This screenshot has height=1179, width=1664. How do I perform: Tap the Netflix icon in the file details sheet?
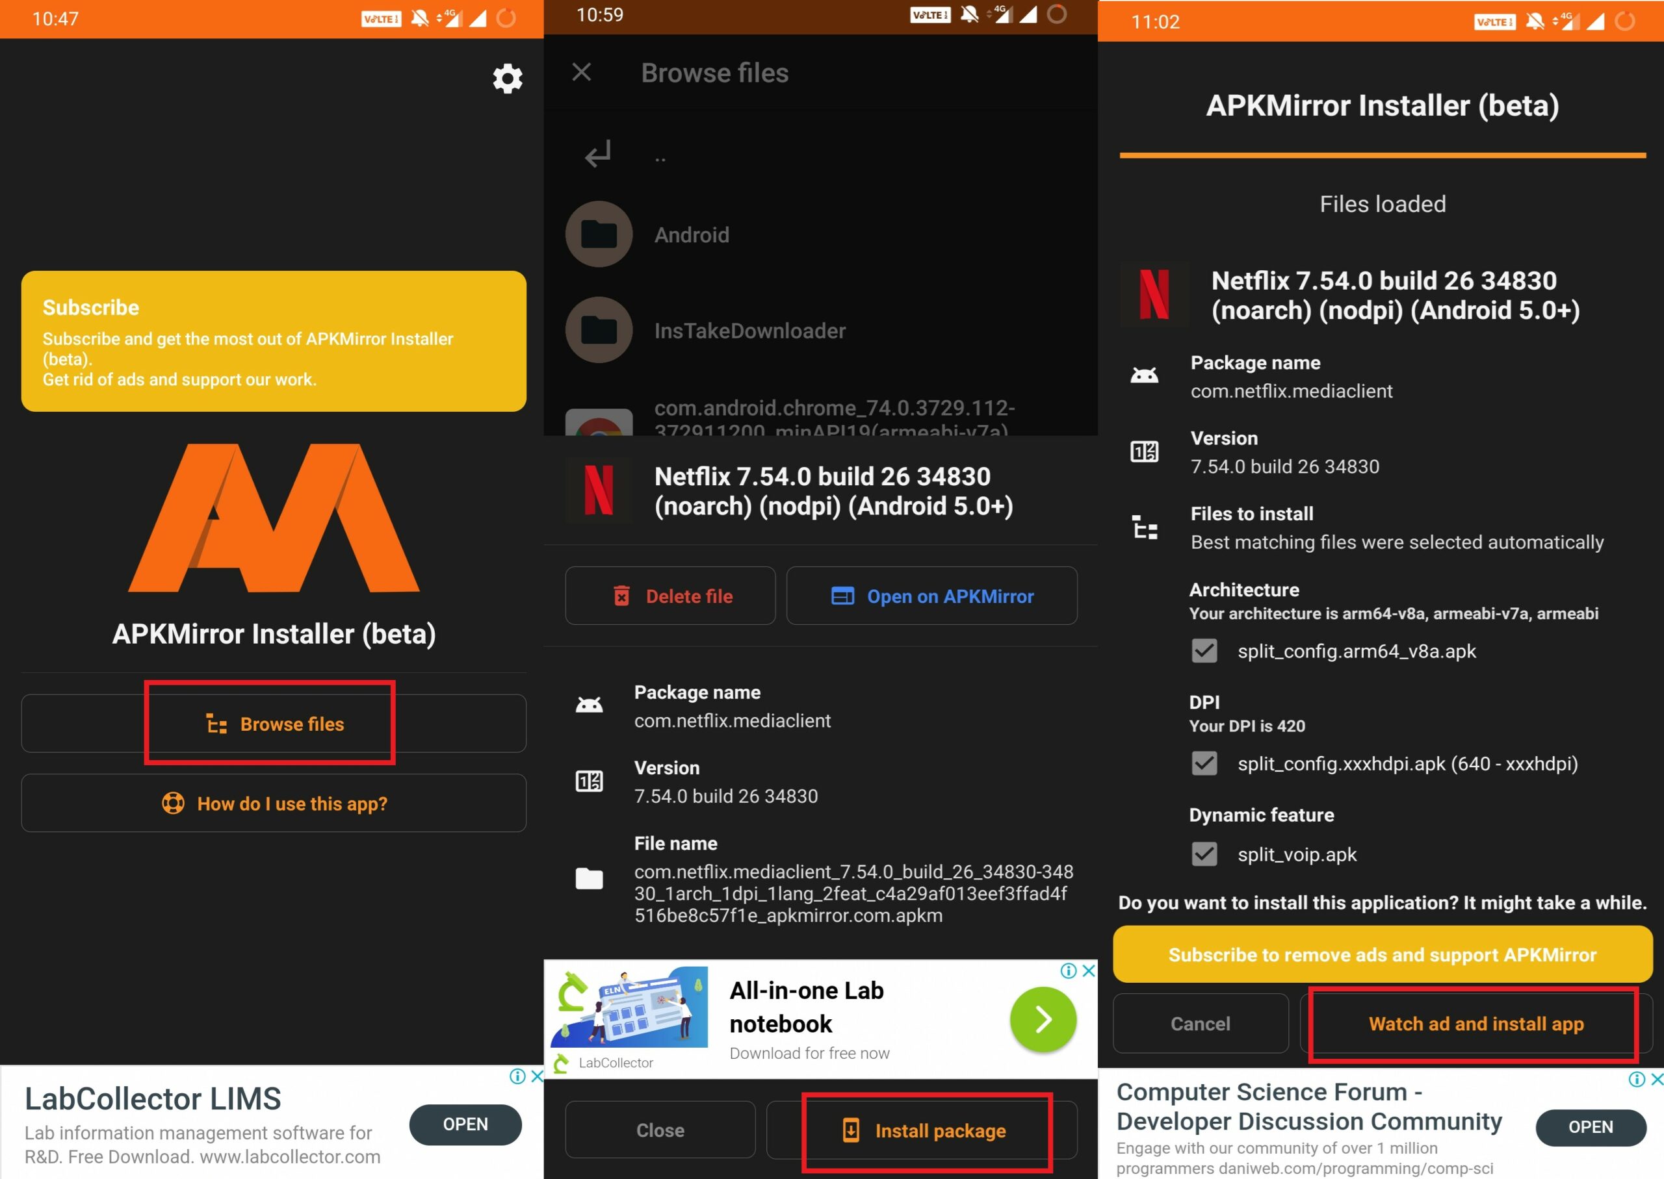(x=599, y=492)
